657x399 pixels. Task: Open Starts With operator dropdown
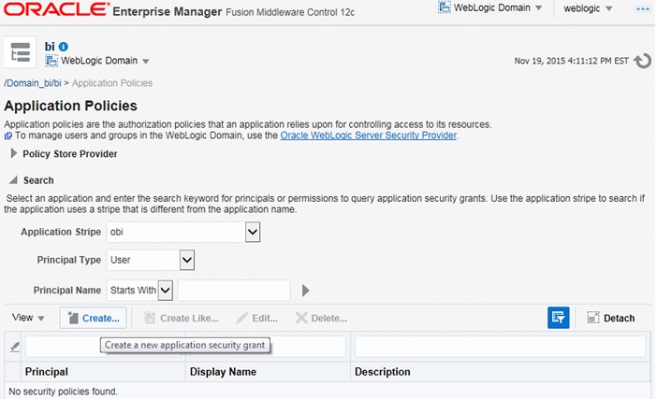click(165, 291)
